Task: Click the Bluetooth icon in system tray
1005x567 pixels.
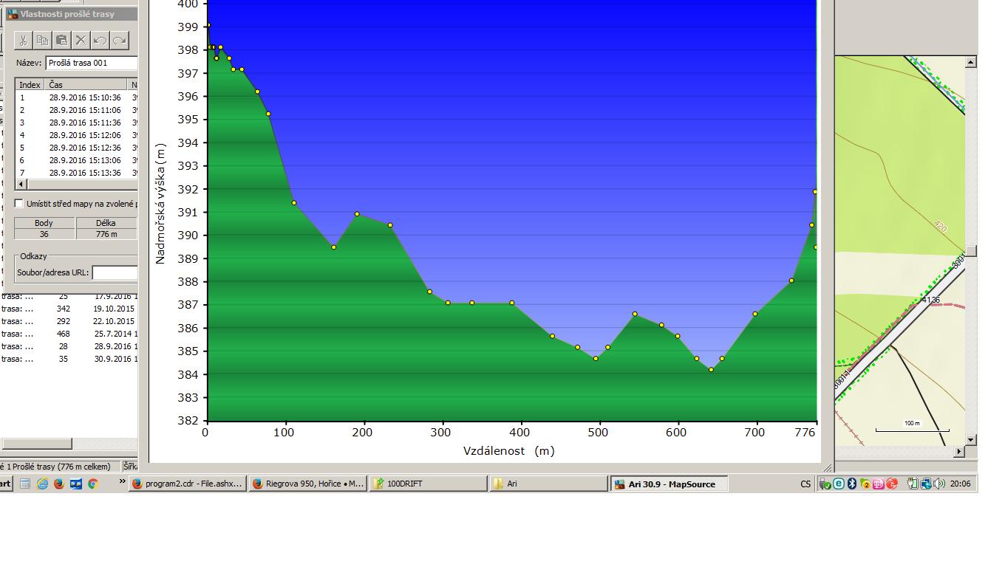Action: click(x=851, y=484)
